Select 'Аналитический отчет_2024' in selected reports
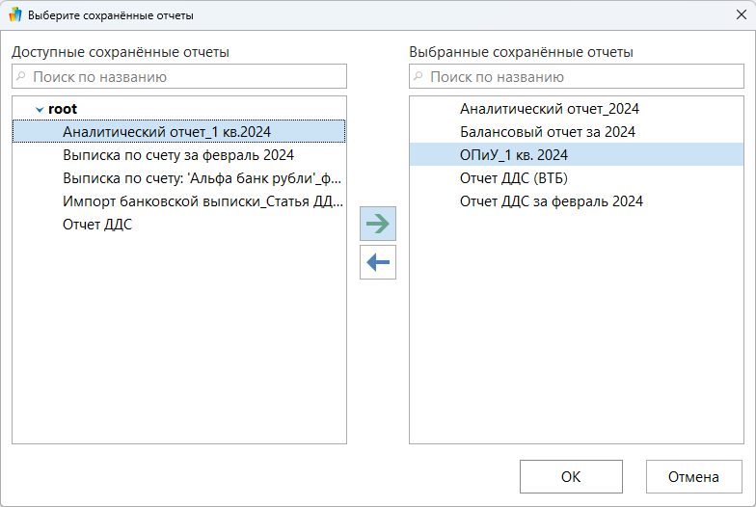 coord(549,109)
